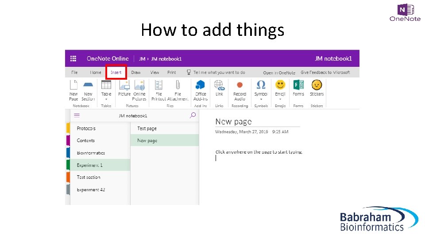Open the Symbol omega icon
Screen dimensions: 425x239
point(261,85)
